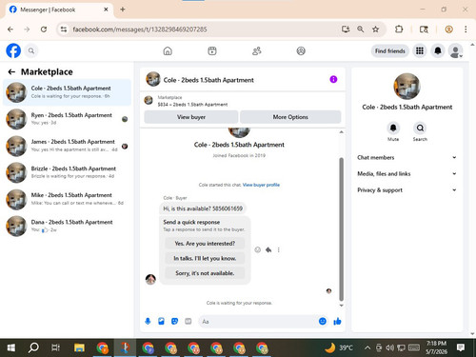The width and height of the screenshot is (476, 357).
Task: Mute the Cole conversation
Action: coord(393,128)
